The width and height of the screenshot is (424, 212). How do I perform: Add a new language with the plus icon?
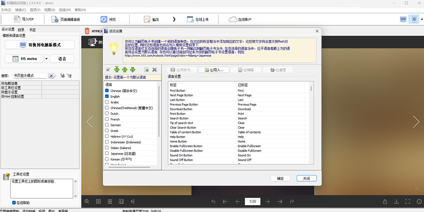[146, 70]
